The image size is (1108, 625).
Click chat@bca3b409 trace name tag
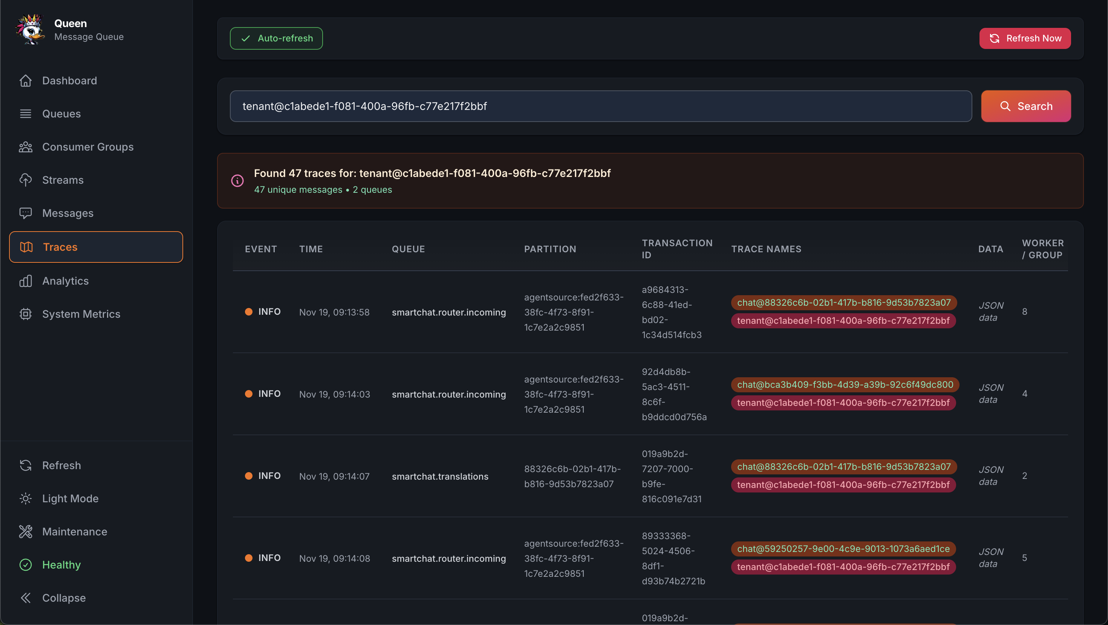845,385
